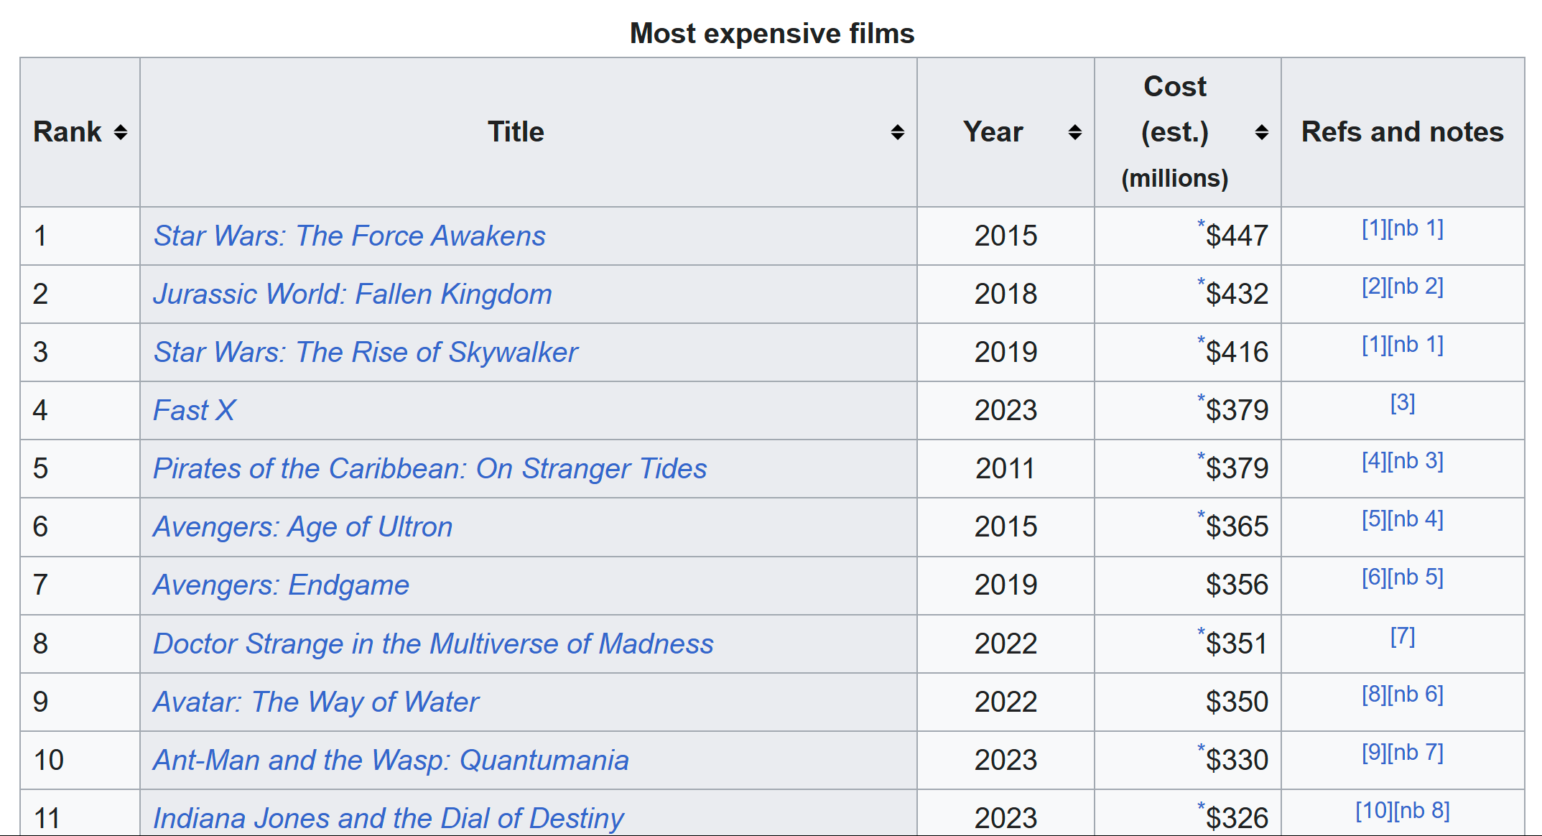
Task: Sort table by Rank column arrows
Action: [121, 132]
